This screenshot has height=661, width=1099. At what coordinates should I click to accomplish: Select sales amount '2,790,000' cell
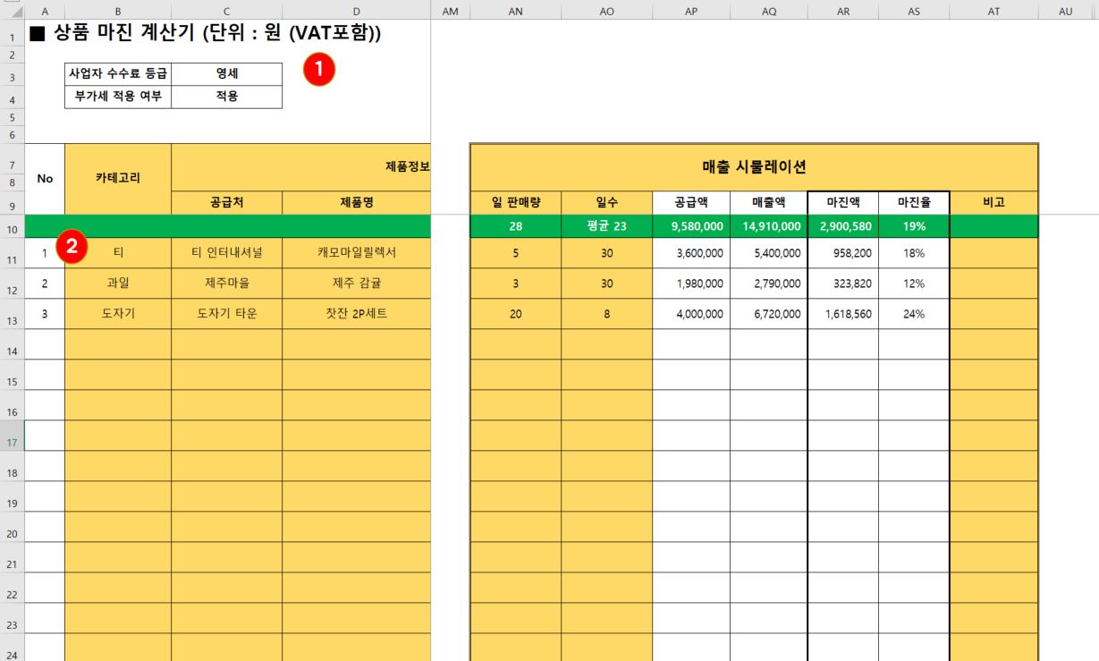(769, 284)
